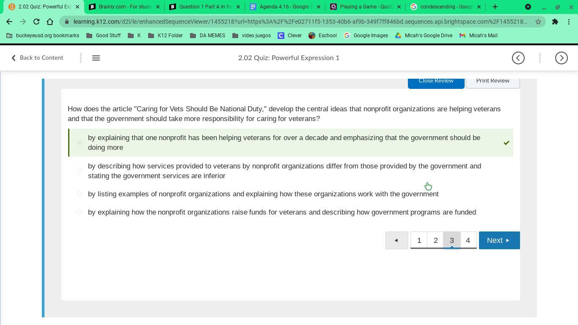Viewport: 578px width, 325px height.
Task: Open the Eschool bookmark
Action: [322, 36]
